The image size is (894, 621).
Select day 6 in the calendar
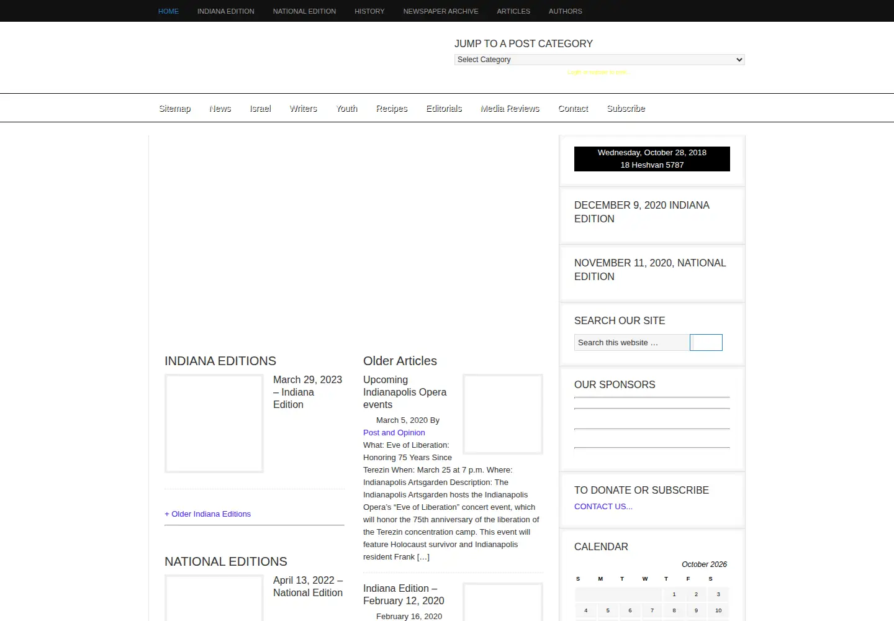tap(630, 610)
